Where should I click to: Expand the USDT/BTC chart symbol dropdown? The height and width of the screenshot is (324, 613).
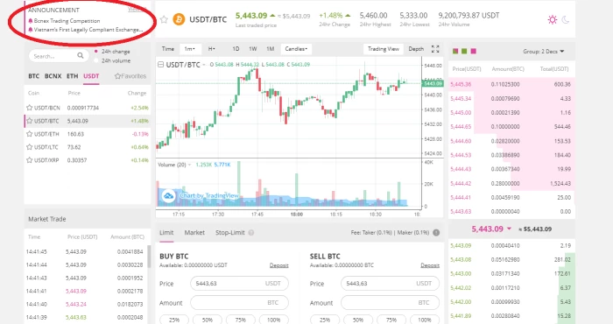pos(204,65)
